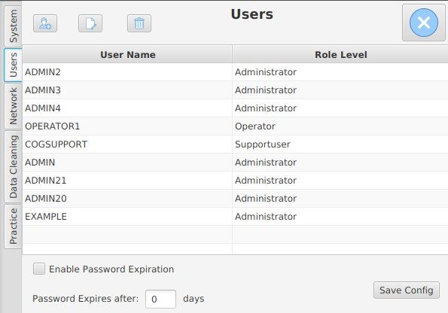The height and width of the screenshot is (313, 448).
Task: Select the ADMIN21 user row
Action: [x=235, y=181]
